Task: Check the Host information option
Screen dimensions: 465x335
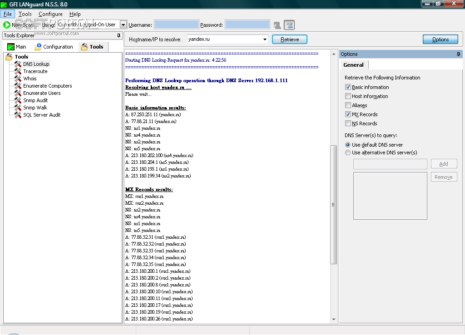Action: click(x=348, y=96)
